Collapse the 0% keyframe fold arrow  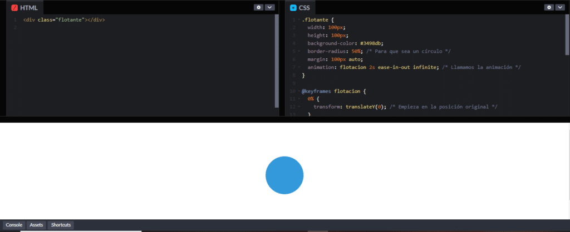coord(299,98)
